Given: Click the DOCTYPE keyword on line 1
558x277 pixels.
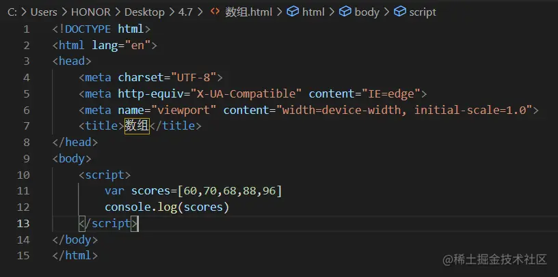Looking at the screenshot, I should click(88, 29).
